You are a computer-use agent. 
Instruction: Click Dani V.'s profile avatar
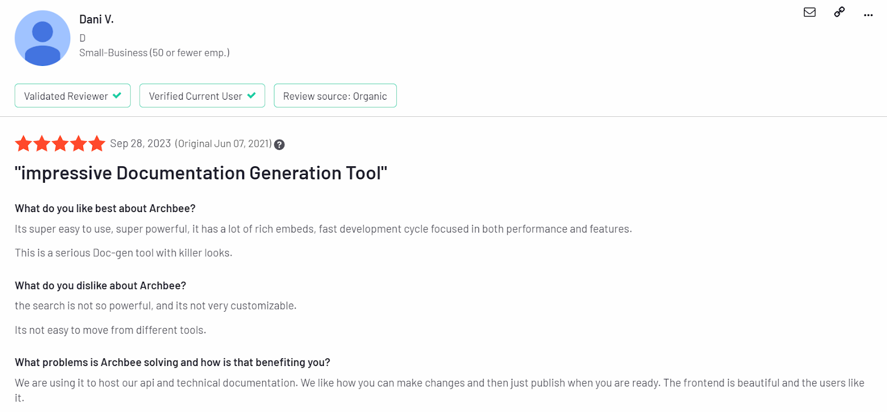tap(43, 38)
